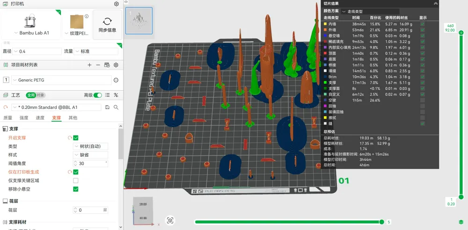Click the 同步信息 button
This screenshot has height=230, width=468.
point(108,25)
